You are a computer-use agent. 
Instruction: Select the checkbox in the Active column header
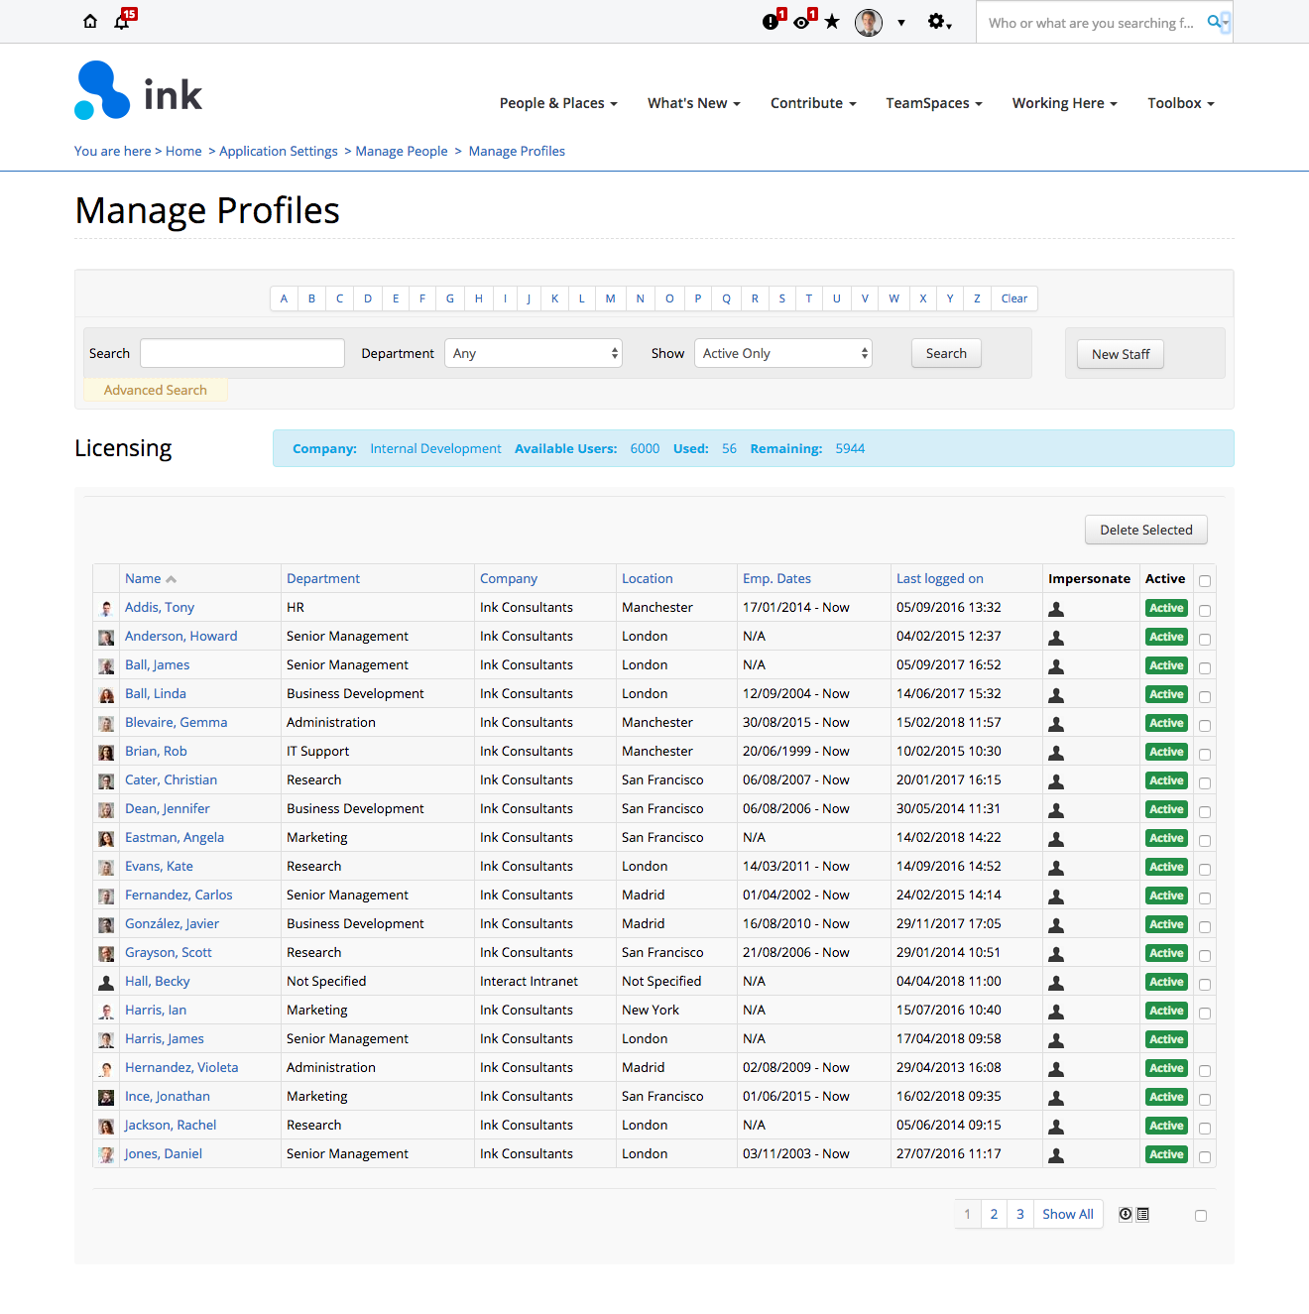1205,580
